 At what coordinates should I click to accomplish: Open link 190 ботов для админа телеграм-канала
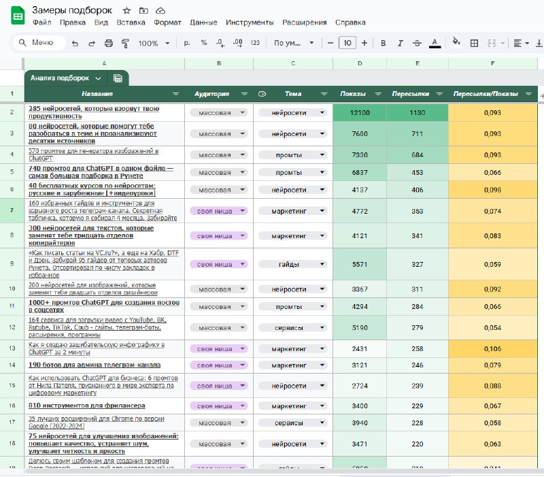coord(95,365)
